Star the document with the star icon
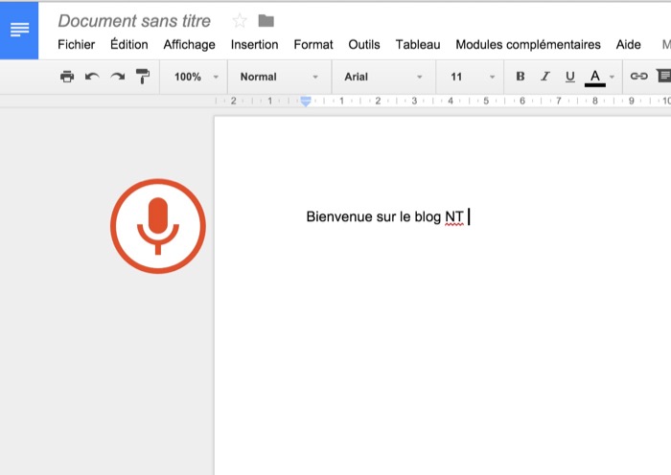The width and height of the screenshot is (671, 475). coord(240,21)
